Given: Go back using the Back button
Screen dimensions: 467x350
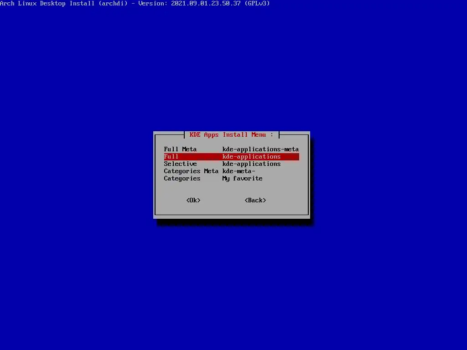Looking at the screenshot, I should (x=255, y=201).
